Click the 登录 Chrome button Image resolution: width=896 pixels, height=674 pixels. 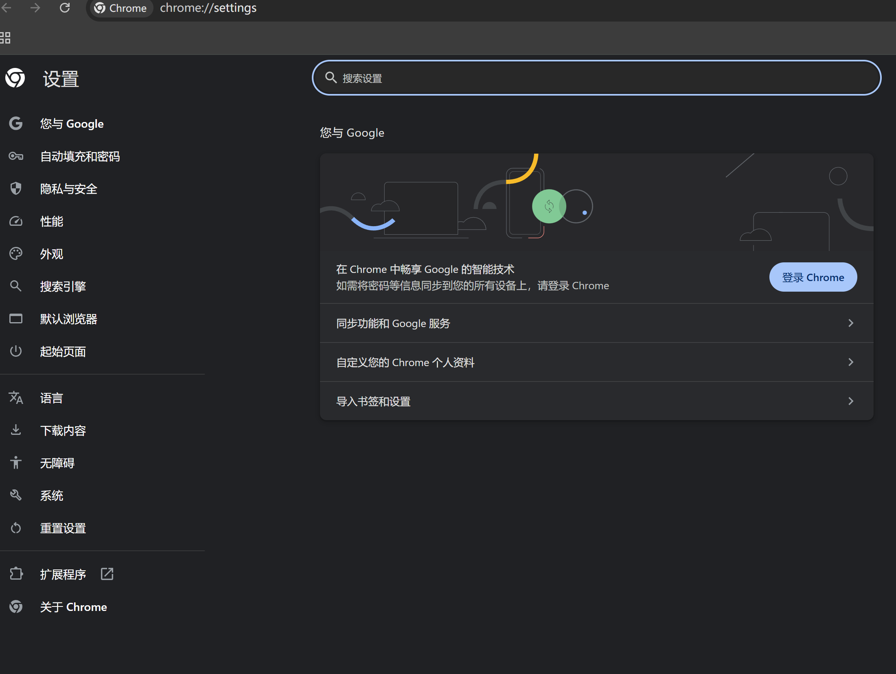click(813, 277)
